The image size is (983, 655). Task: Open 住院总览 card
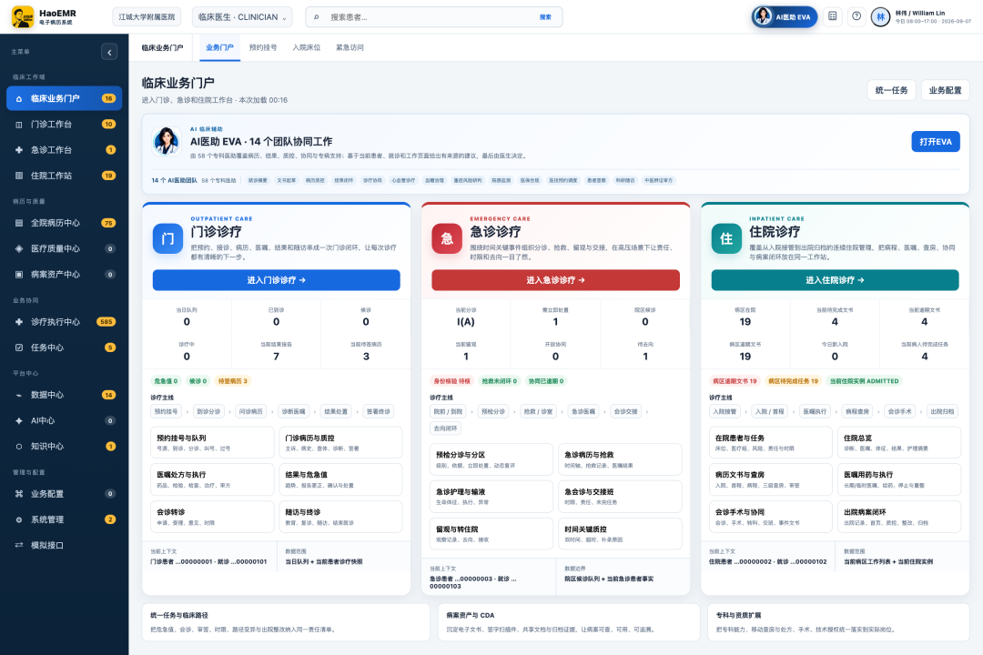[x=899, y=443]
